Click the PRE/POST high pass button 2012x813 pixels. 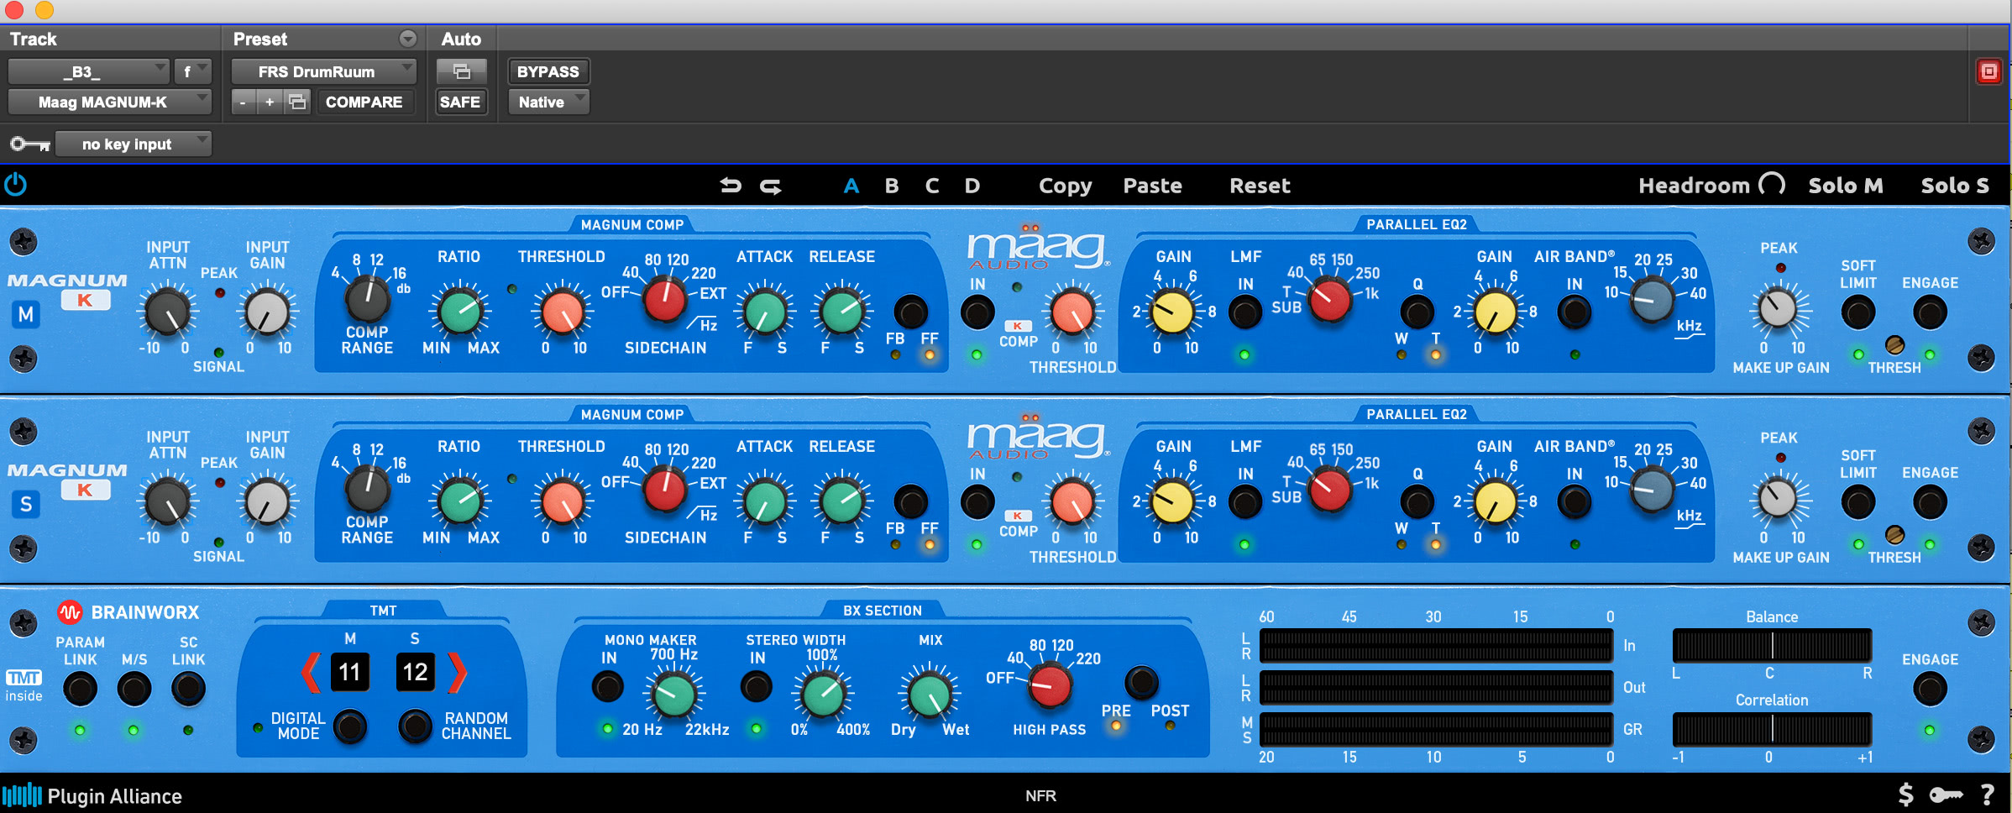1141,683
